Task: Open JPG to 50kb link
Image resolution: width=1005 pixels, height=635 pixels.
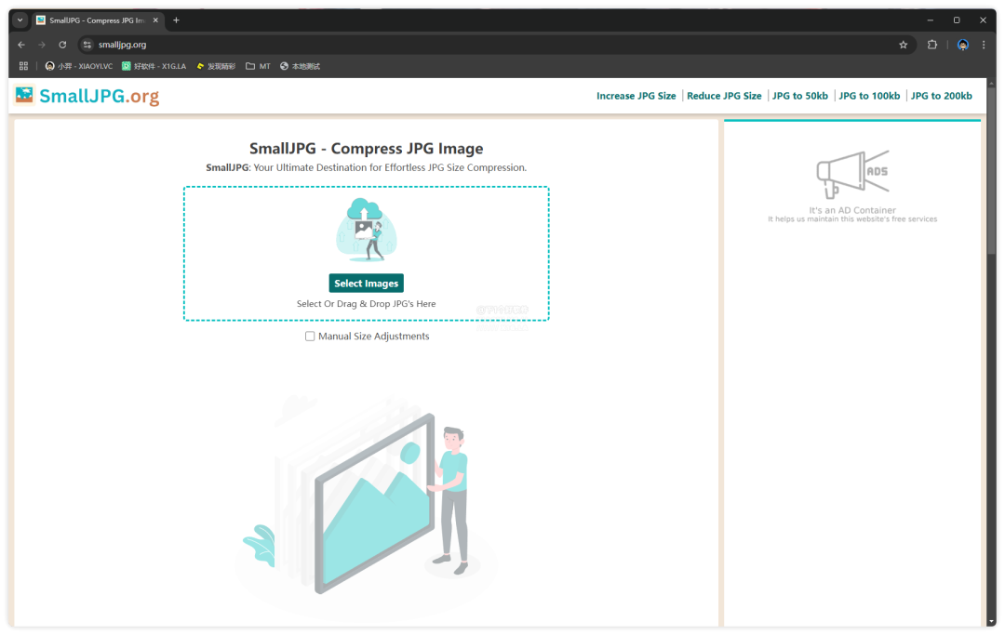Action: click(x=800, y=96)
